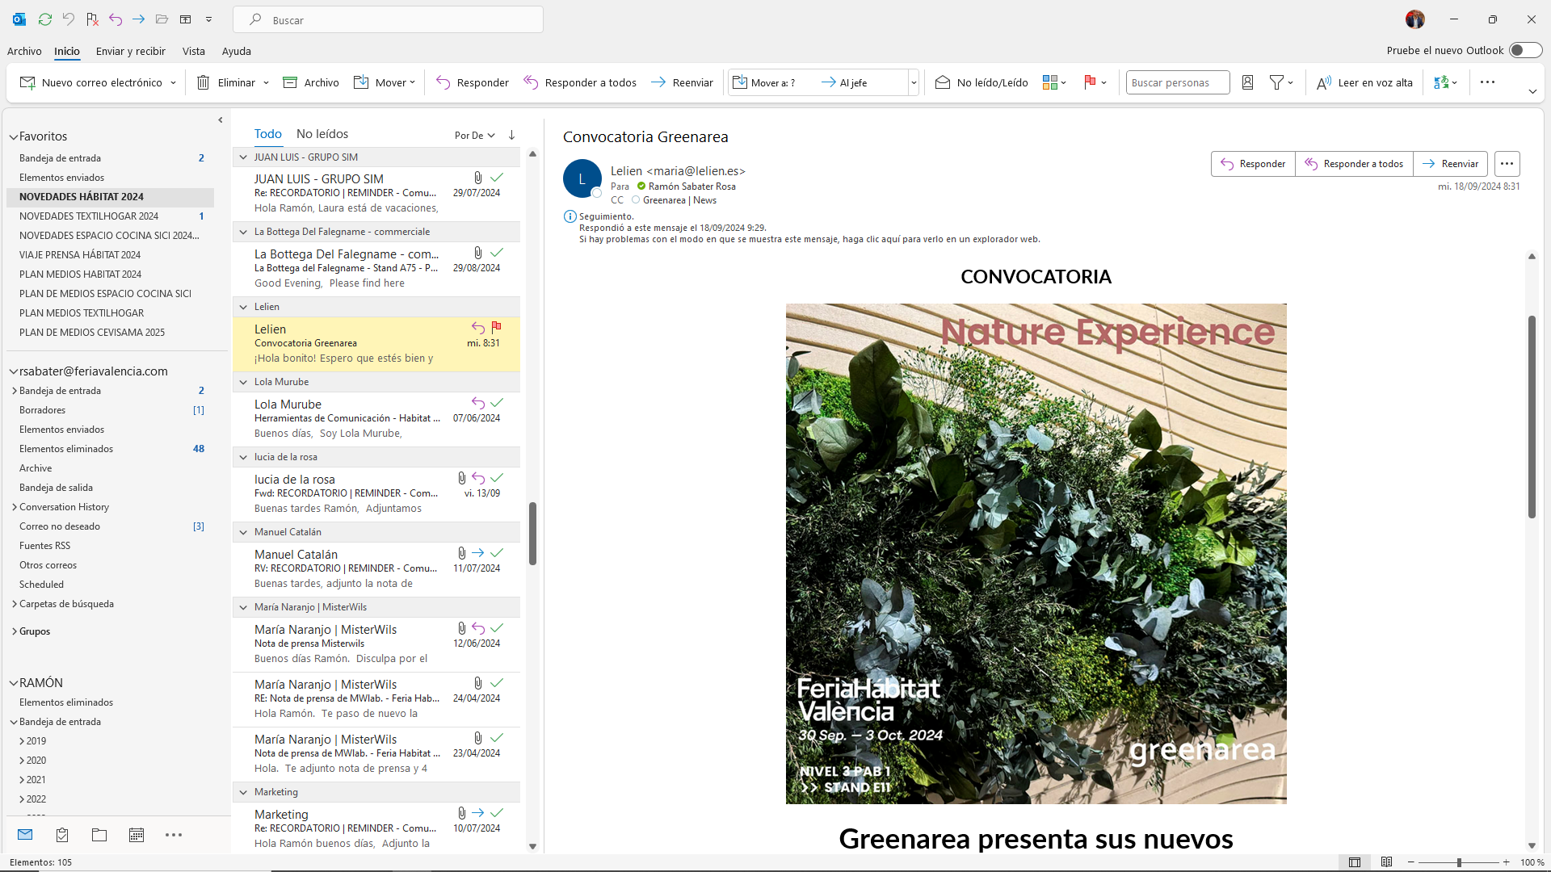This screenshot has height=872, width=1551.
Task: Click Responder a todos in reading pane
Action: [1354, 164]
